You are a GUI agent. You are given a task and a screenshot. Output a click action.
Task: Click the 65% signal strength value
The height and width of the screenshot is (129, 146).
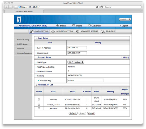125,108
